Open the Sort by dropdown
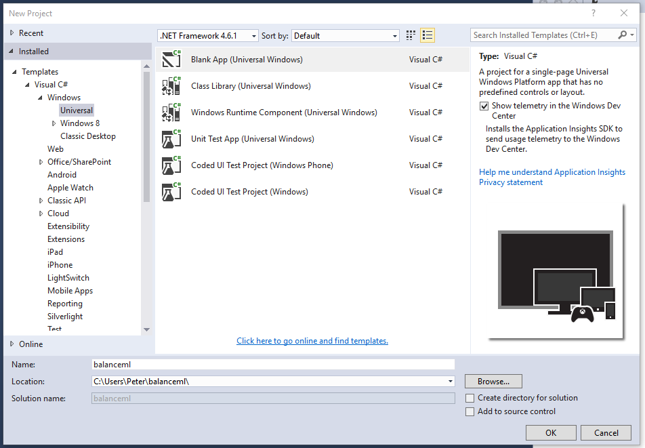 [x=346, y=36]
